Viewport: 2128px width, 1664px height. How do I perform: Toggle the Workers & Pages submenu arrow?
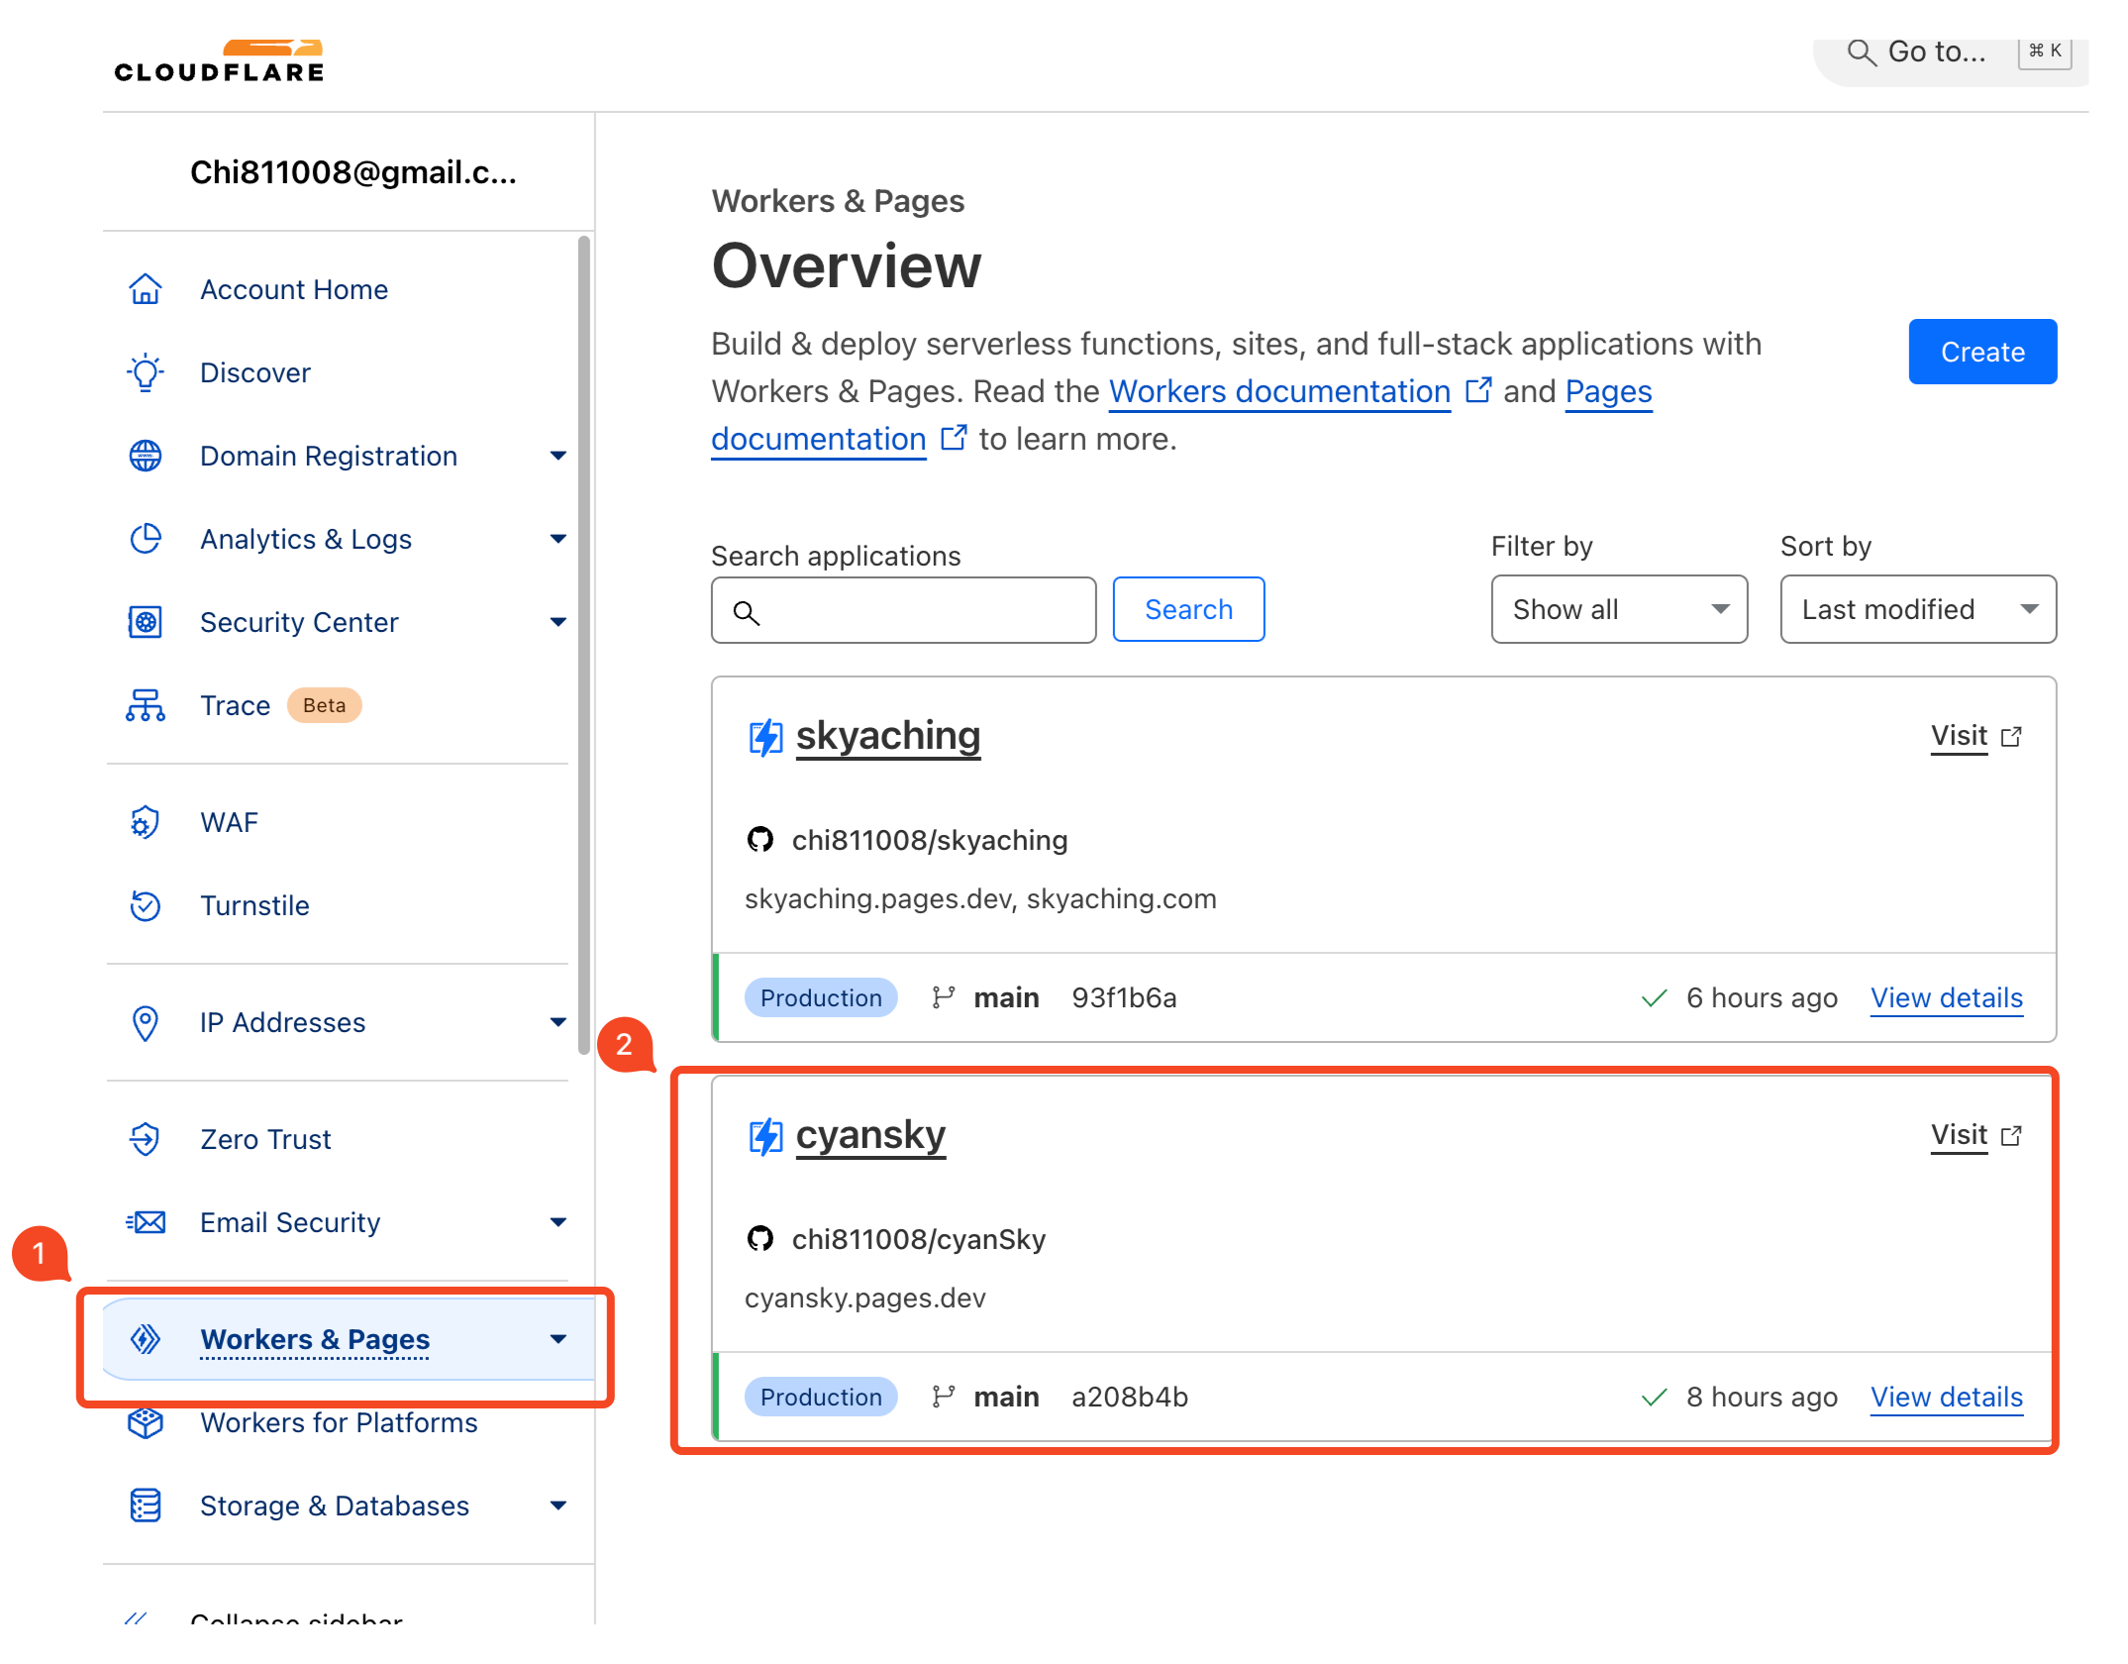[558, 1339]
